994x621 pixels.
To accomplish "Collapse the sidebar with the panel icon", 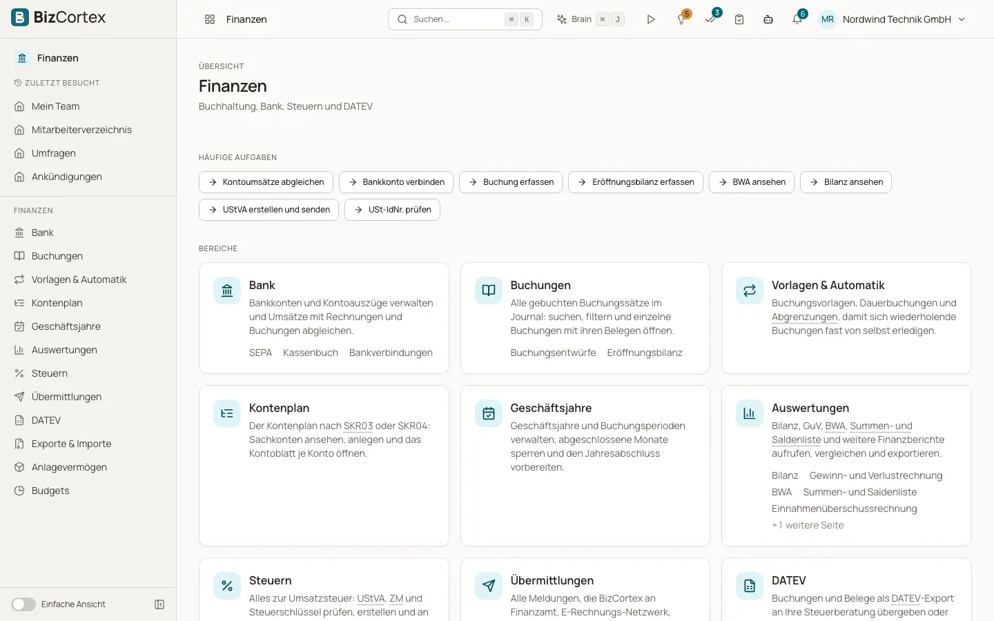I will (159, 604).
